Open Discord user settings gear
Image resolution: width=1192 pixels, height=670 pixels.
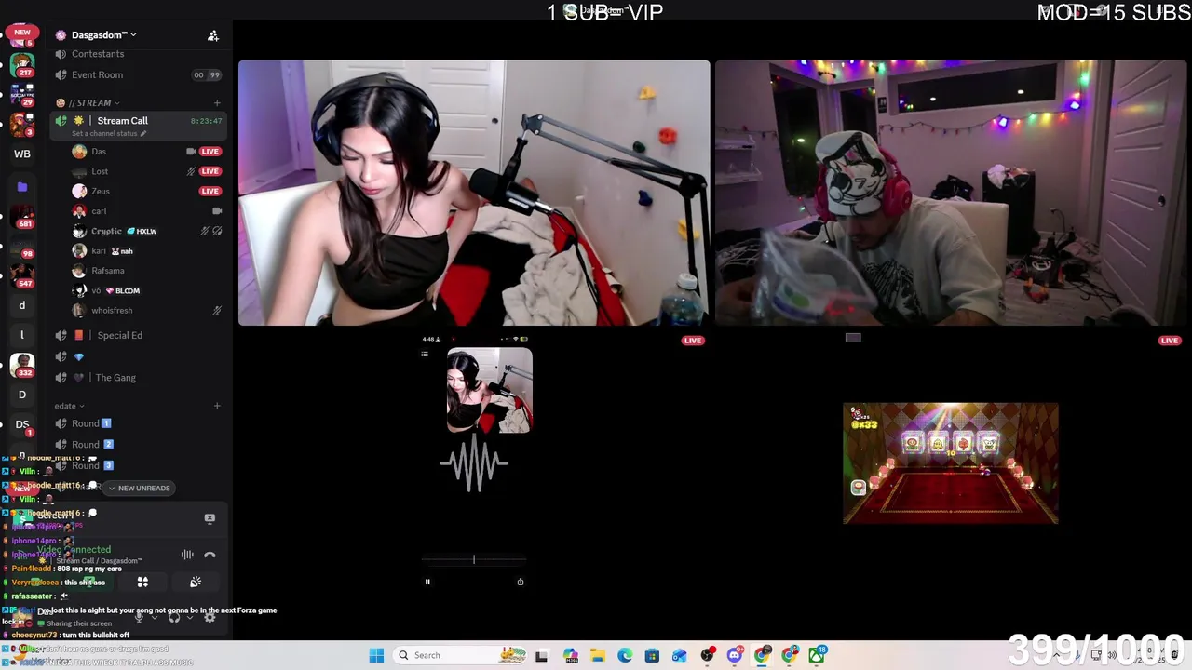(210, 616)
